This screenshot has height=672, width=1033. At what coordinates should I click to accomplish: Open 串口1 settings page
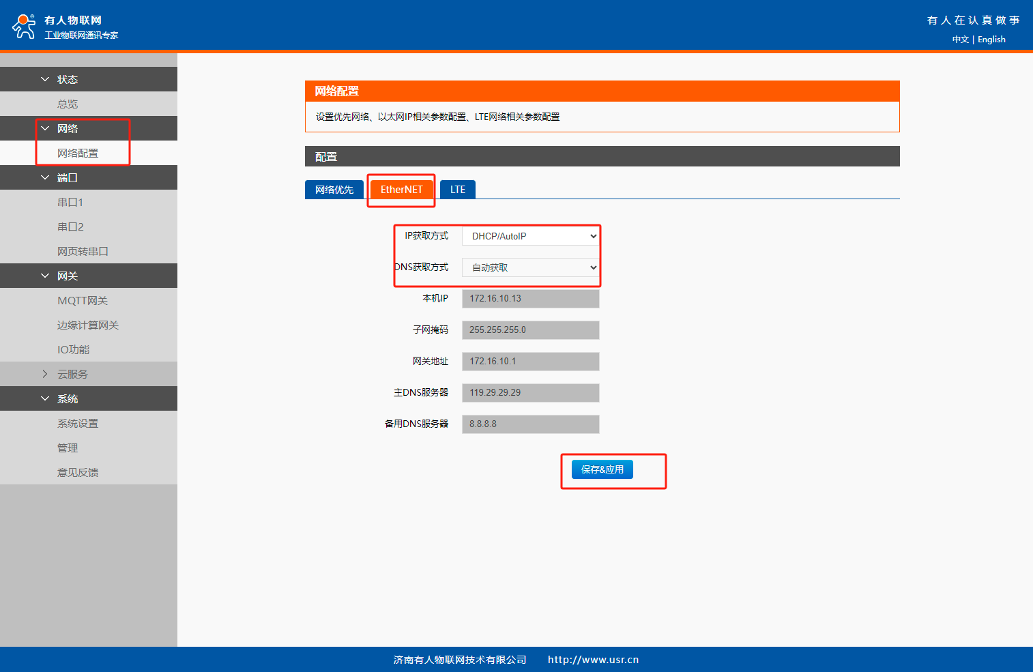tap(70, 202)
